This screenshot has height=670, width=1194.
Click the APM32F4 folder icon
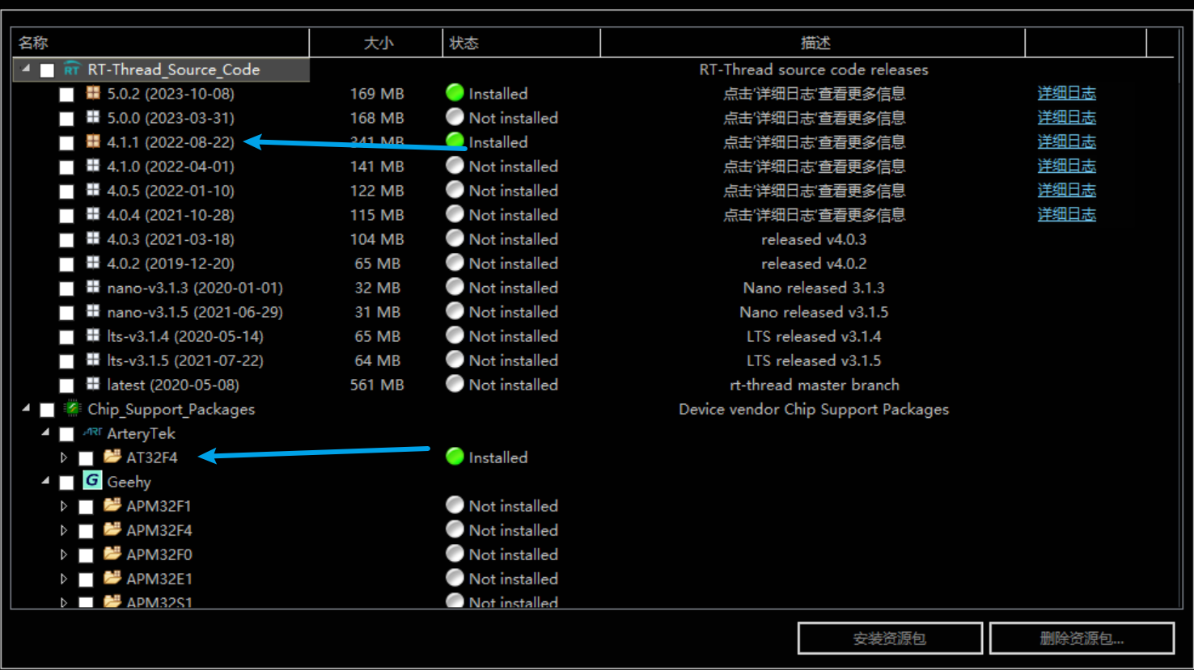112,529
